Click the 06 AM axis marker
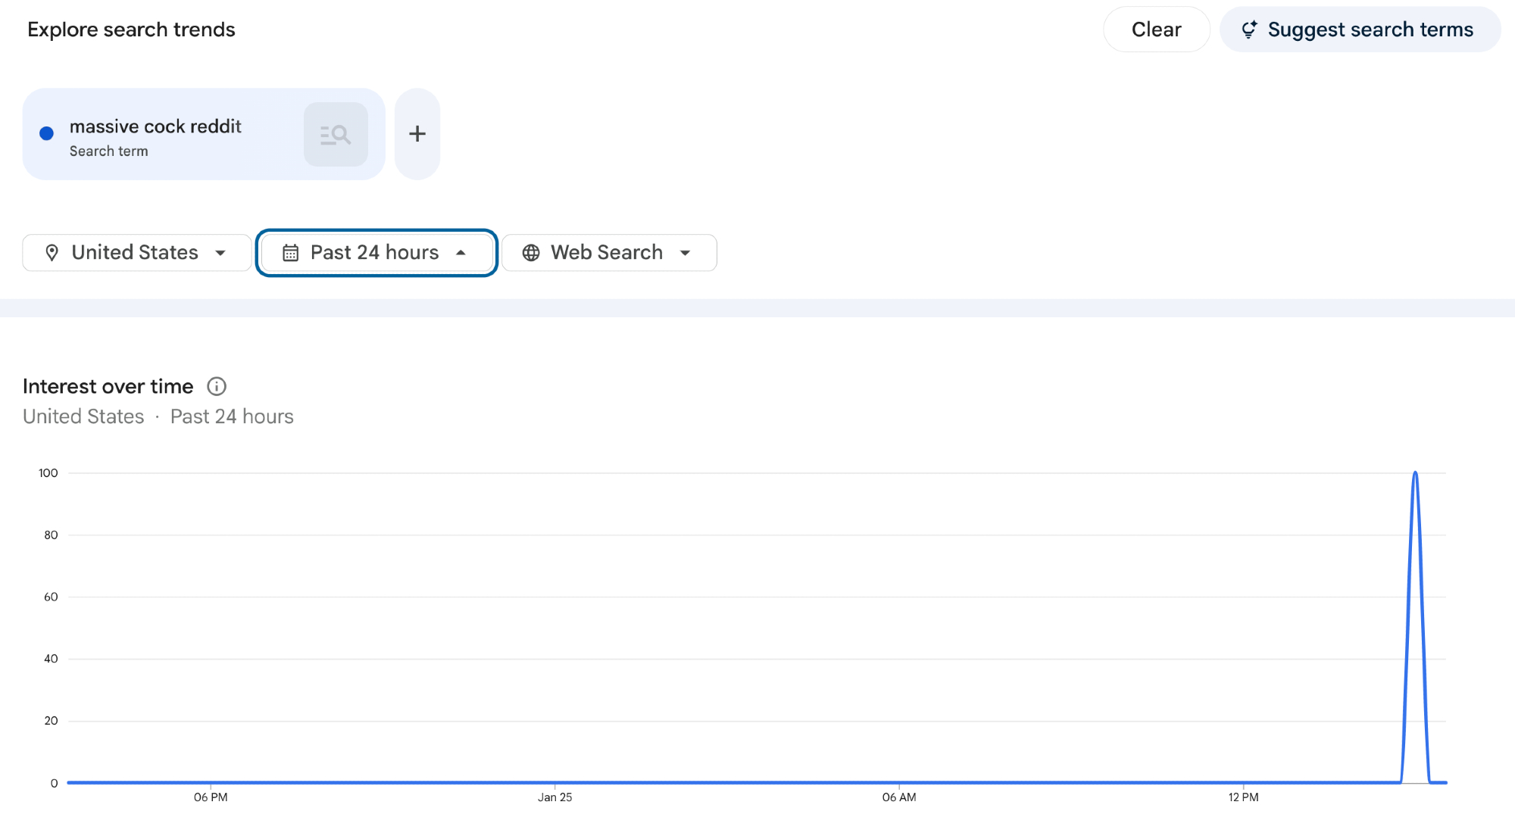 coord(899,797)
